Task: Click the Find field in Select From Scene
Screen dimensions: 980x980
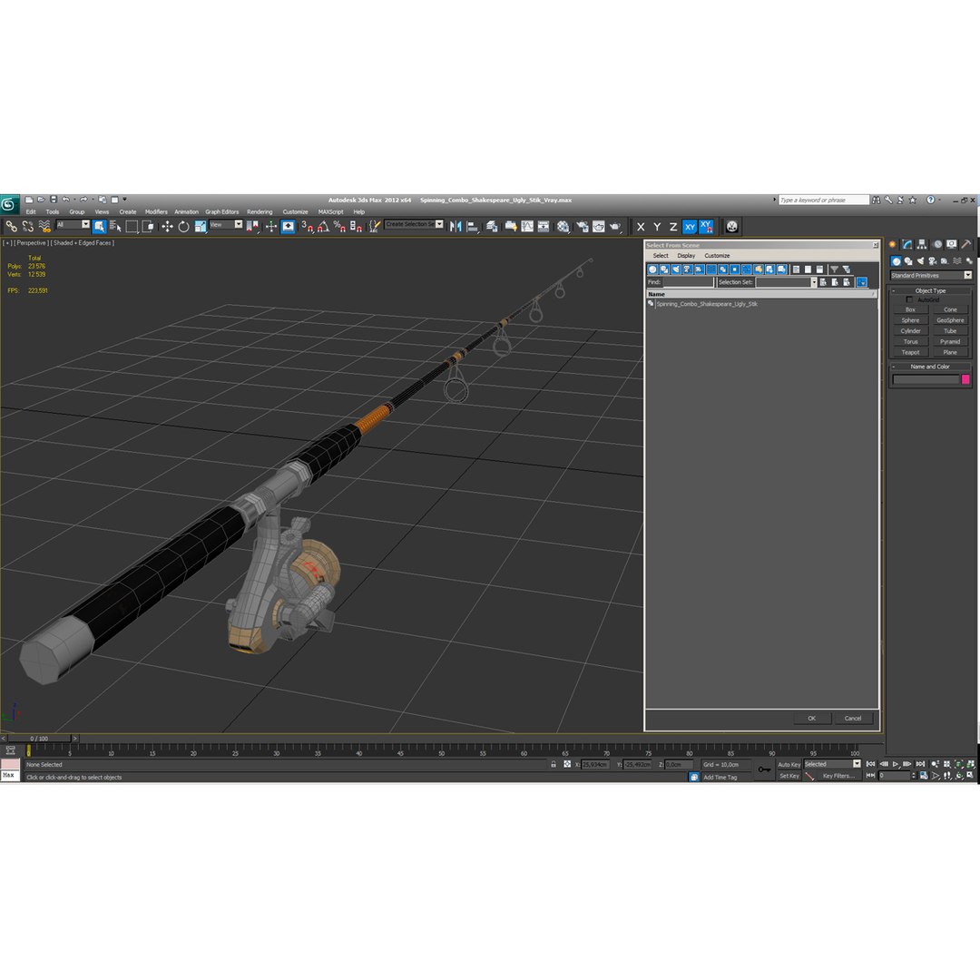Action: point(688,282)
